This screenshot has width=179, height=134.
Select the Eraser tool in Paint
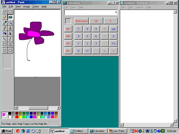tap(4, 17)
